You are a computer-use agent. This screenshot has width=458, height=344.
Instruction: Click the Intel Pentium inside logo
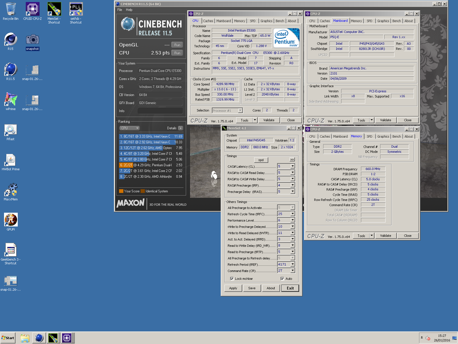point(286,38)
